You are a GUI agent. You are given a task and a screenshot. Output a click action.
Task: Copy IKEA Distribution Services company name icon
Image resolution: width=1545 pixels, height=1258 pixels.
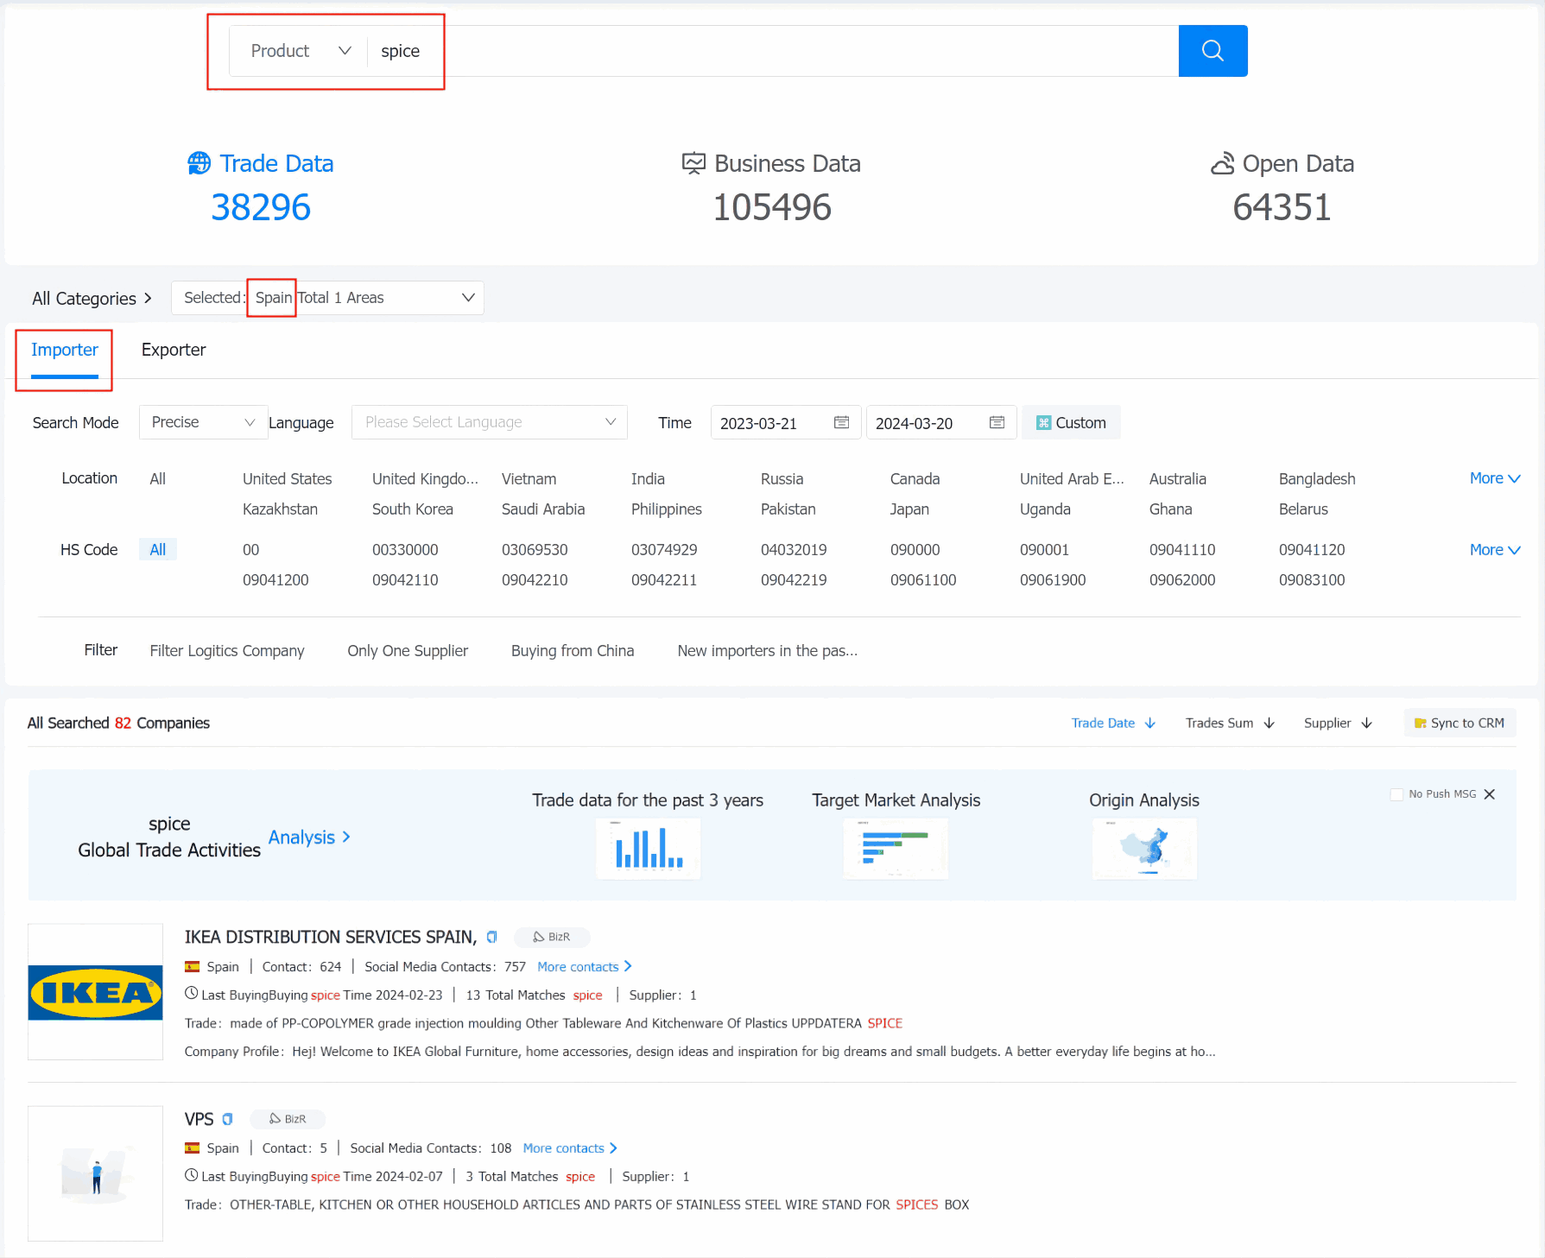pyautogui.click(x=492, y=937)
